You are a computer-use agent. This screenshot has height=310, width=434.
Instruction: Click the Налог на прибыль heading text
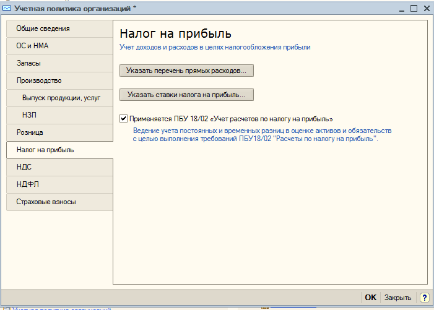click(x=175, y=34)
